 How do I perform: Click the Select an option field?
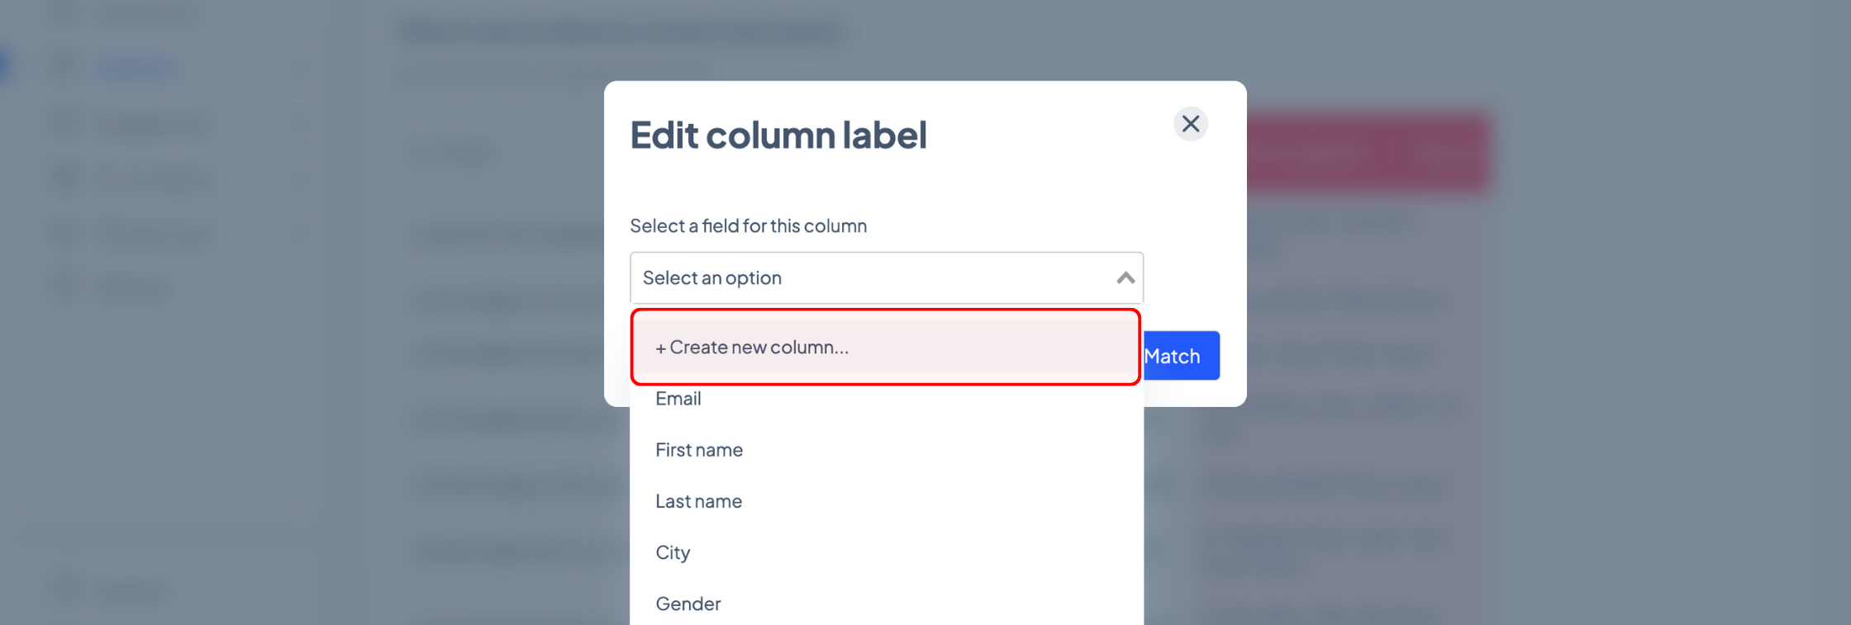(886, 278)
